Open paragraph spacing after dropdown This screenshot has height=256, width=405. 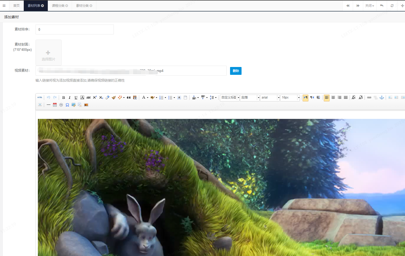point(207,98)
